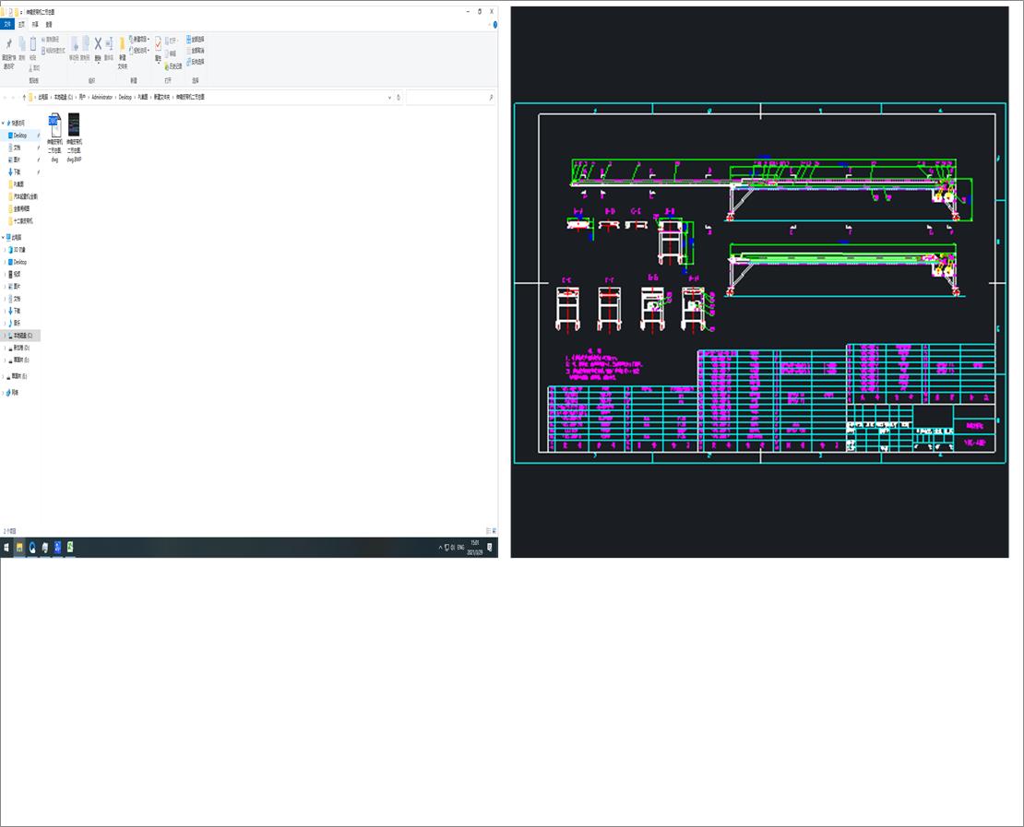
Task: Select Local Disk (C:) in navigation pane
Action: tap(22, 336)
